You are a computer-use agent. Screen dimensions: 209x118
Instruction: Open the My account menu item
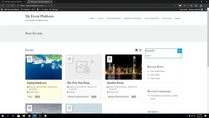[167, 18]
